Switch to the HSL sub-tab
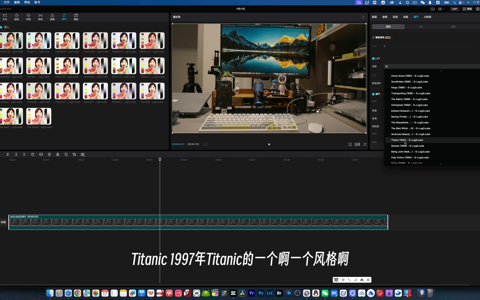This screenshot has height=300, width=480. coord(421,27)
